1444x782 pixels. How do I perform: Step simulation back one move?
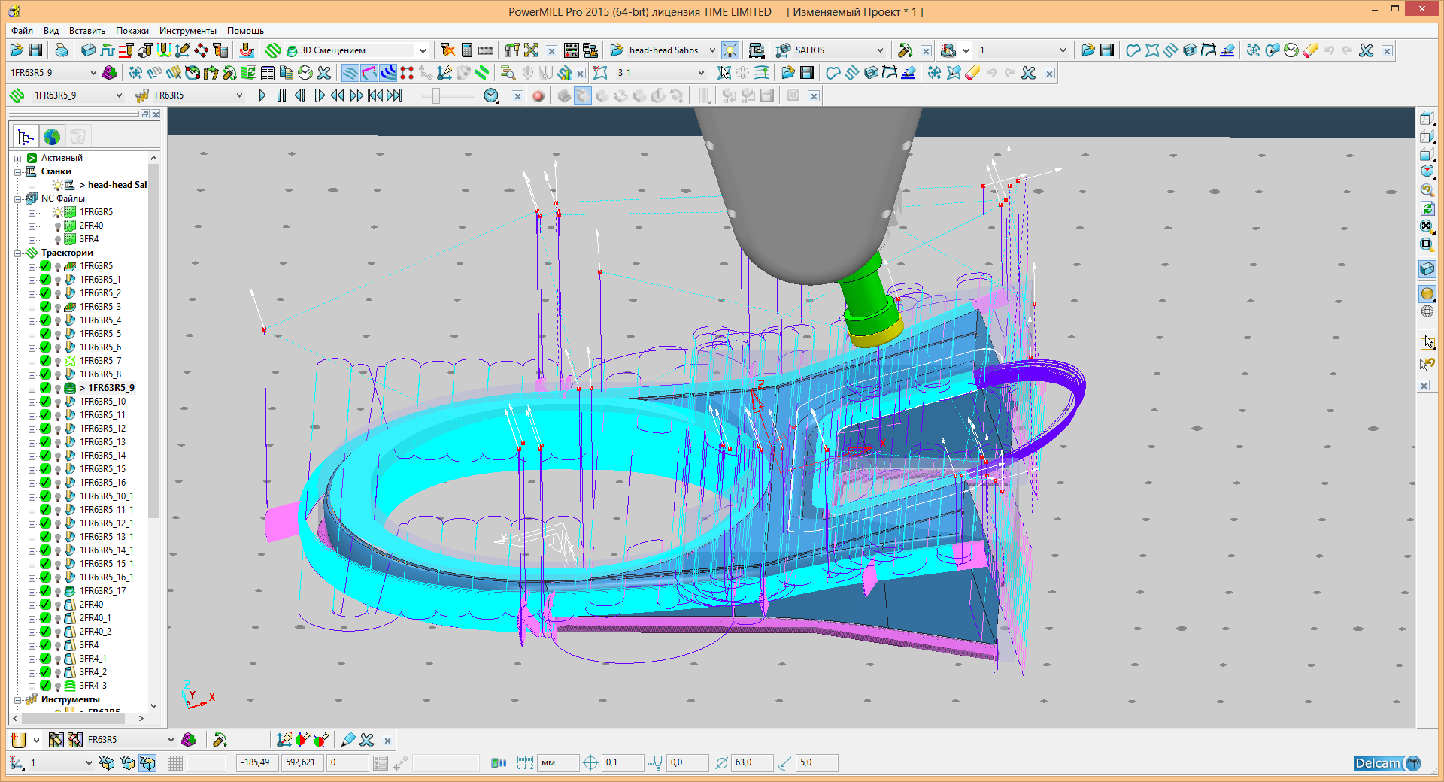(x=300, y=95)
